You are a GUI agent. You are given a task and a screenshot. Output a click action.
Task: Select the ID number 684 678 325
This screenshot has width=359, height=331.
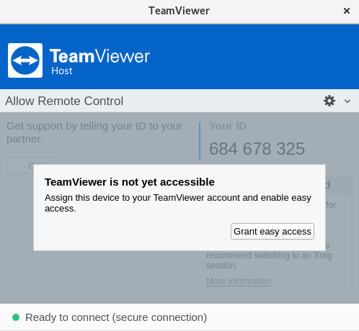tap(257, 149)
